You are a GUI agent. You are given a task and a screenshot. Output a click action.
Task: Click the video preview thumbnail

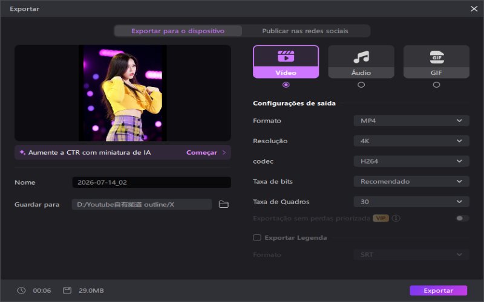(x=123, y=93)
